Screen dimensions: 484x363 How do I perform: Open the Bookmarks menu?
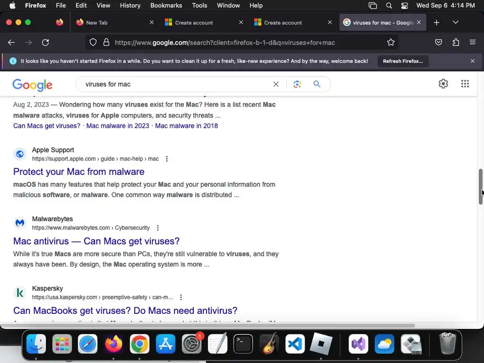[166, 5]
